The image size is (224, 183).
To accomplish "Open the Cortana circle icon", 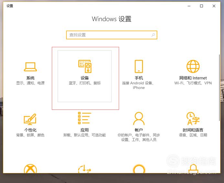I will pyautogui.click(x=139, y=169).
